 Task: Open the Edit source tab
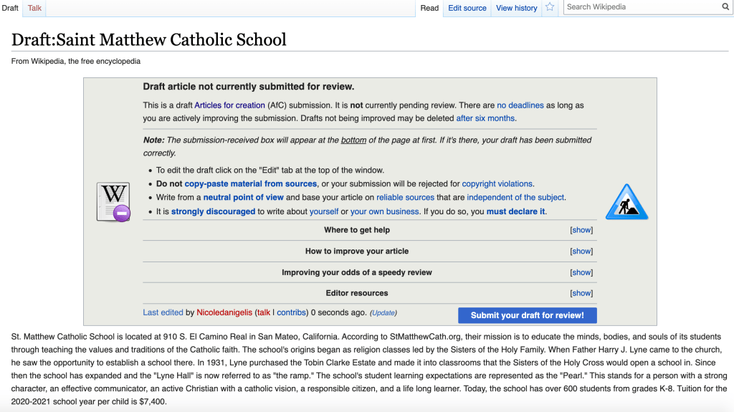click(x=467, y=8)
